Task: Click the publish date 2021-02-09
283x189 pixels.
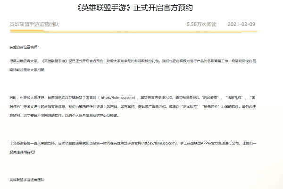Action: [x=241, y=24]
